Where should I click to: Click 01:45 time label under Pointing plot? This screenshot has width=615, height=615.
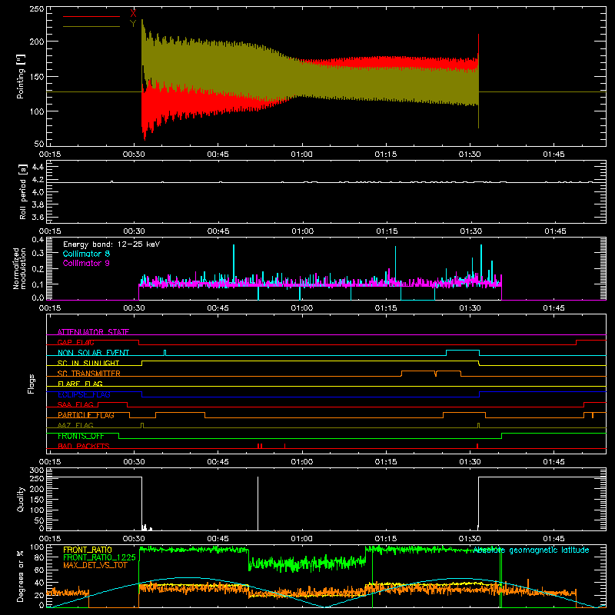click(553, 155)
